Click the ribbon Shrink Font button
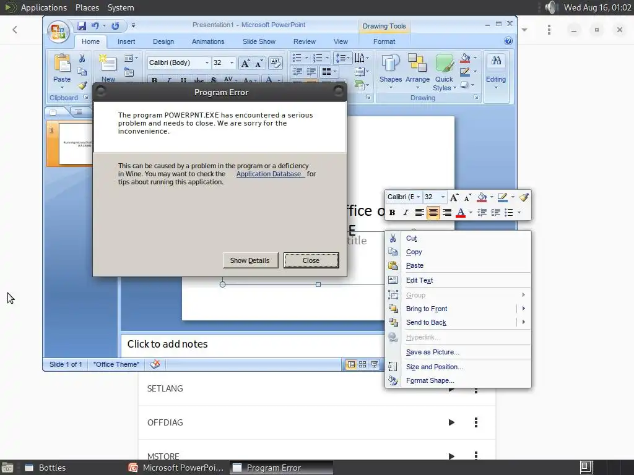Viewport: 634px width, 475px height. click(259, 63)
